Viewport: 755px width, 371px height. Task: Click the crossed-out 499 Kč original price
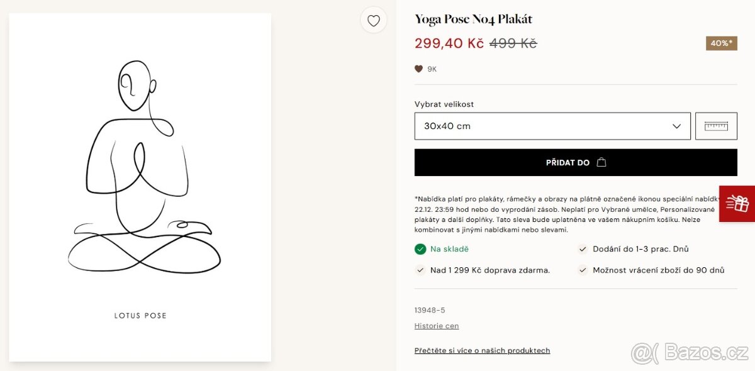point(513,43)
